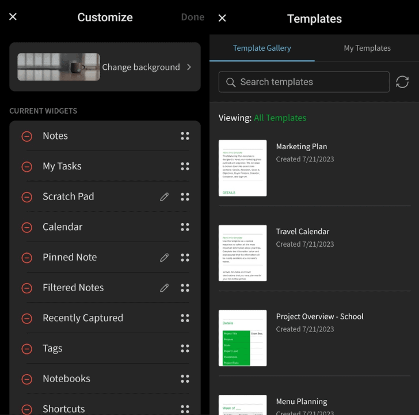Click the drag handle for Shortcuts

pyautogui.click(x=185, y=409)
